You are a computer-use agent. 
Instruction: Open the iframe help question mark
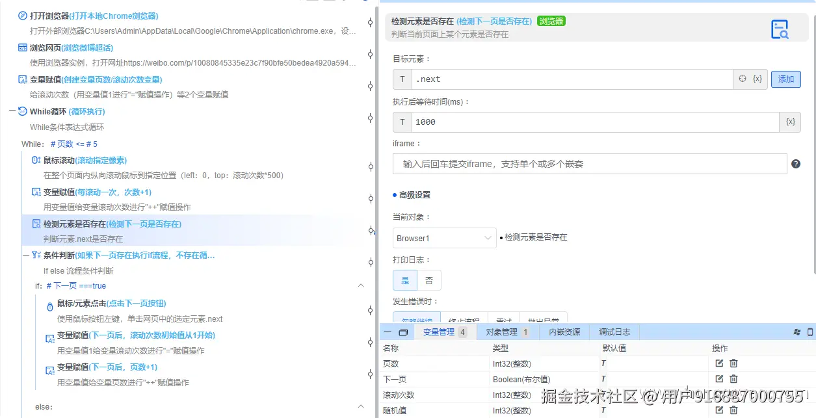click(x=795, y=164)
